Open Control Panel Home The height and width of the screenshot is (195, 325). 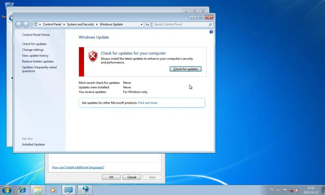click(x=36, y=35)
